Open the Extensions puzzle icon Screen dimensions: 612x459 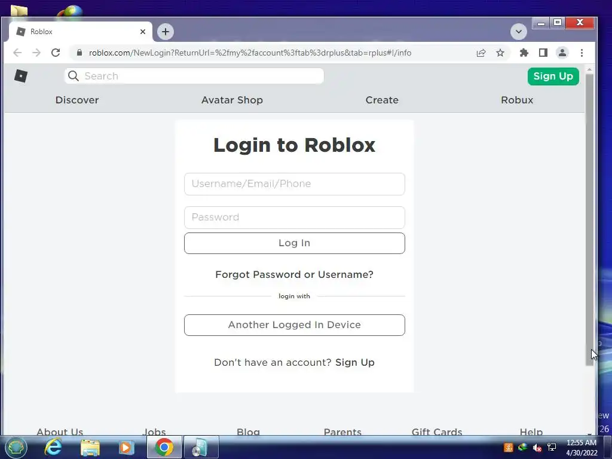[x=524, y=53]
